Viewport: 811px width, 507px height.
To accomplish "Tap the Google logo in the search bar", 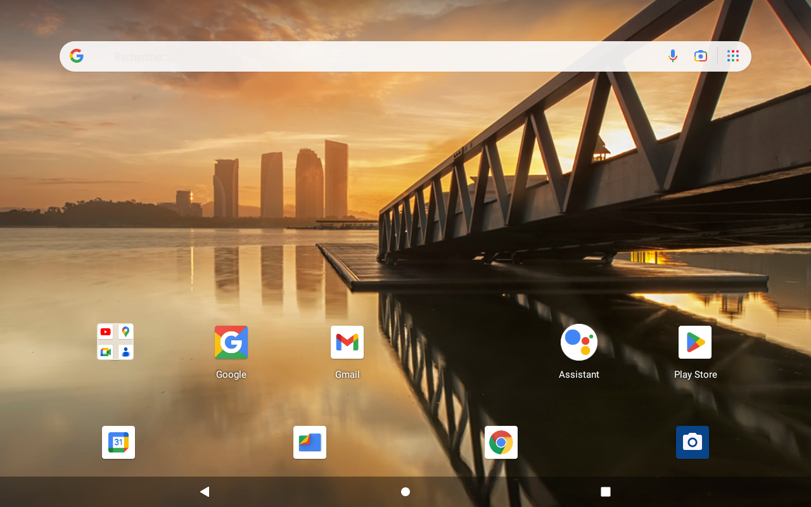I will pos(77,56).
